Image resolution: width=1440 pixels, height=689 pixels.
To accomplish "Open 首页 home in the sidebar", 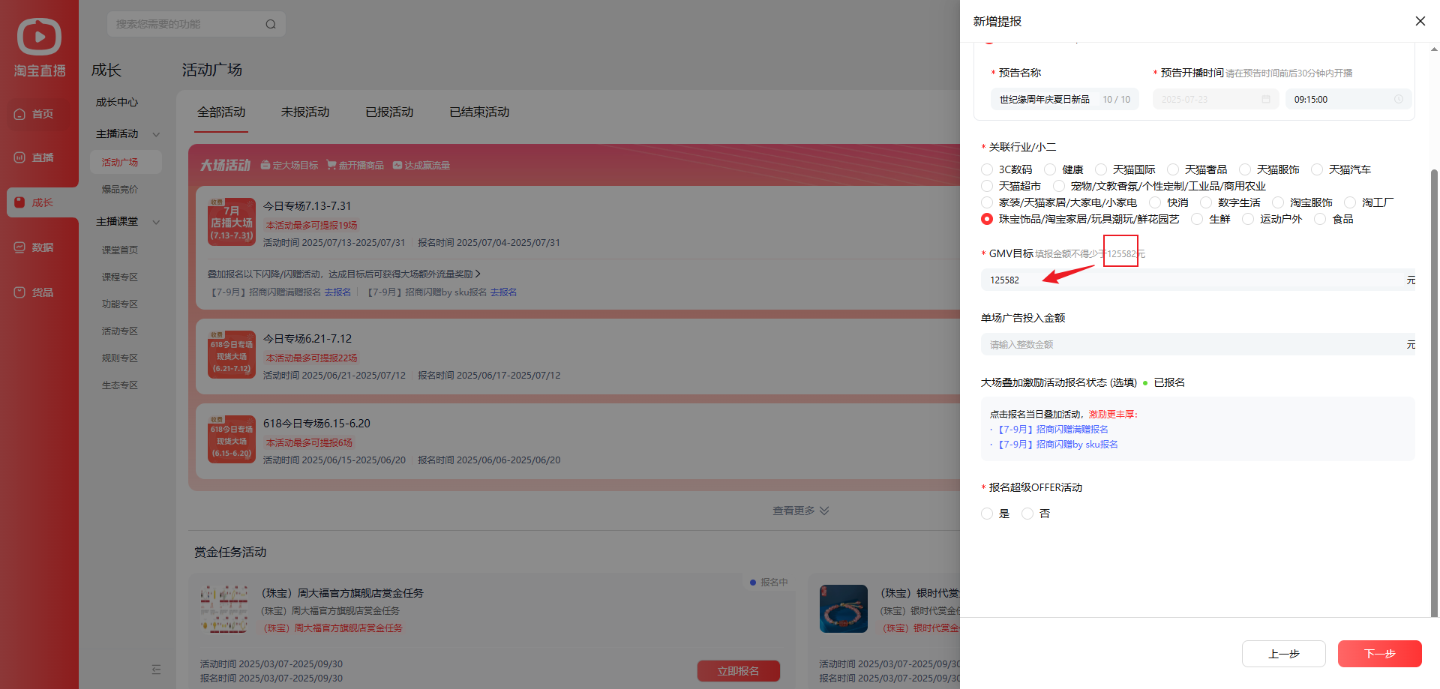I will (x=42, y=114).
